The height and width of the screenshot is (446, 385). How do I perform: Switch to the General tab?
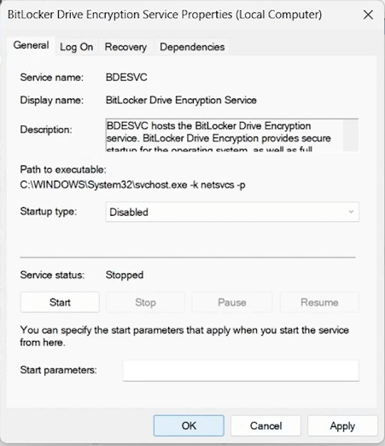pyautogui.click(x=31, y=45)
